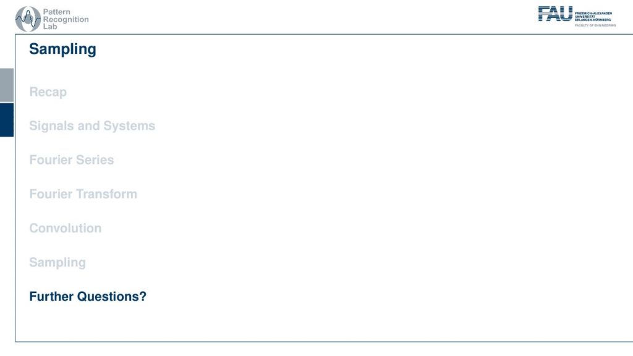Select the gray sidebar marker block
Image resolution: width=633 pixels, height=356 pixels.
pyautogui.click(x=7, y=85)
